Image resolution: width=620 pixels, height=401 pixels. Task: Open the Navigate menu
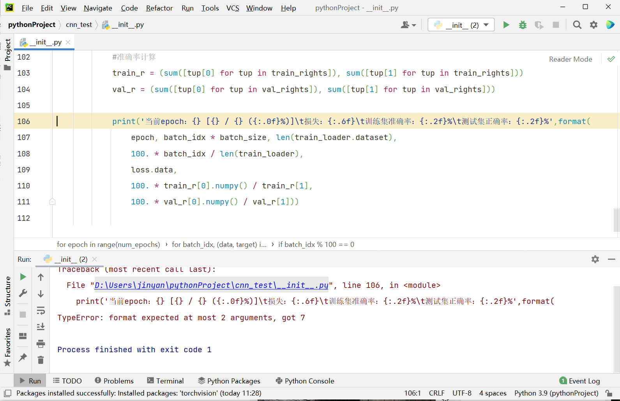[x=98, y=8]
